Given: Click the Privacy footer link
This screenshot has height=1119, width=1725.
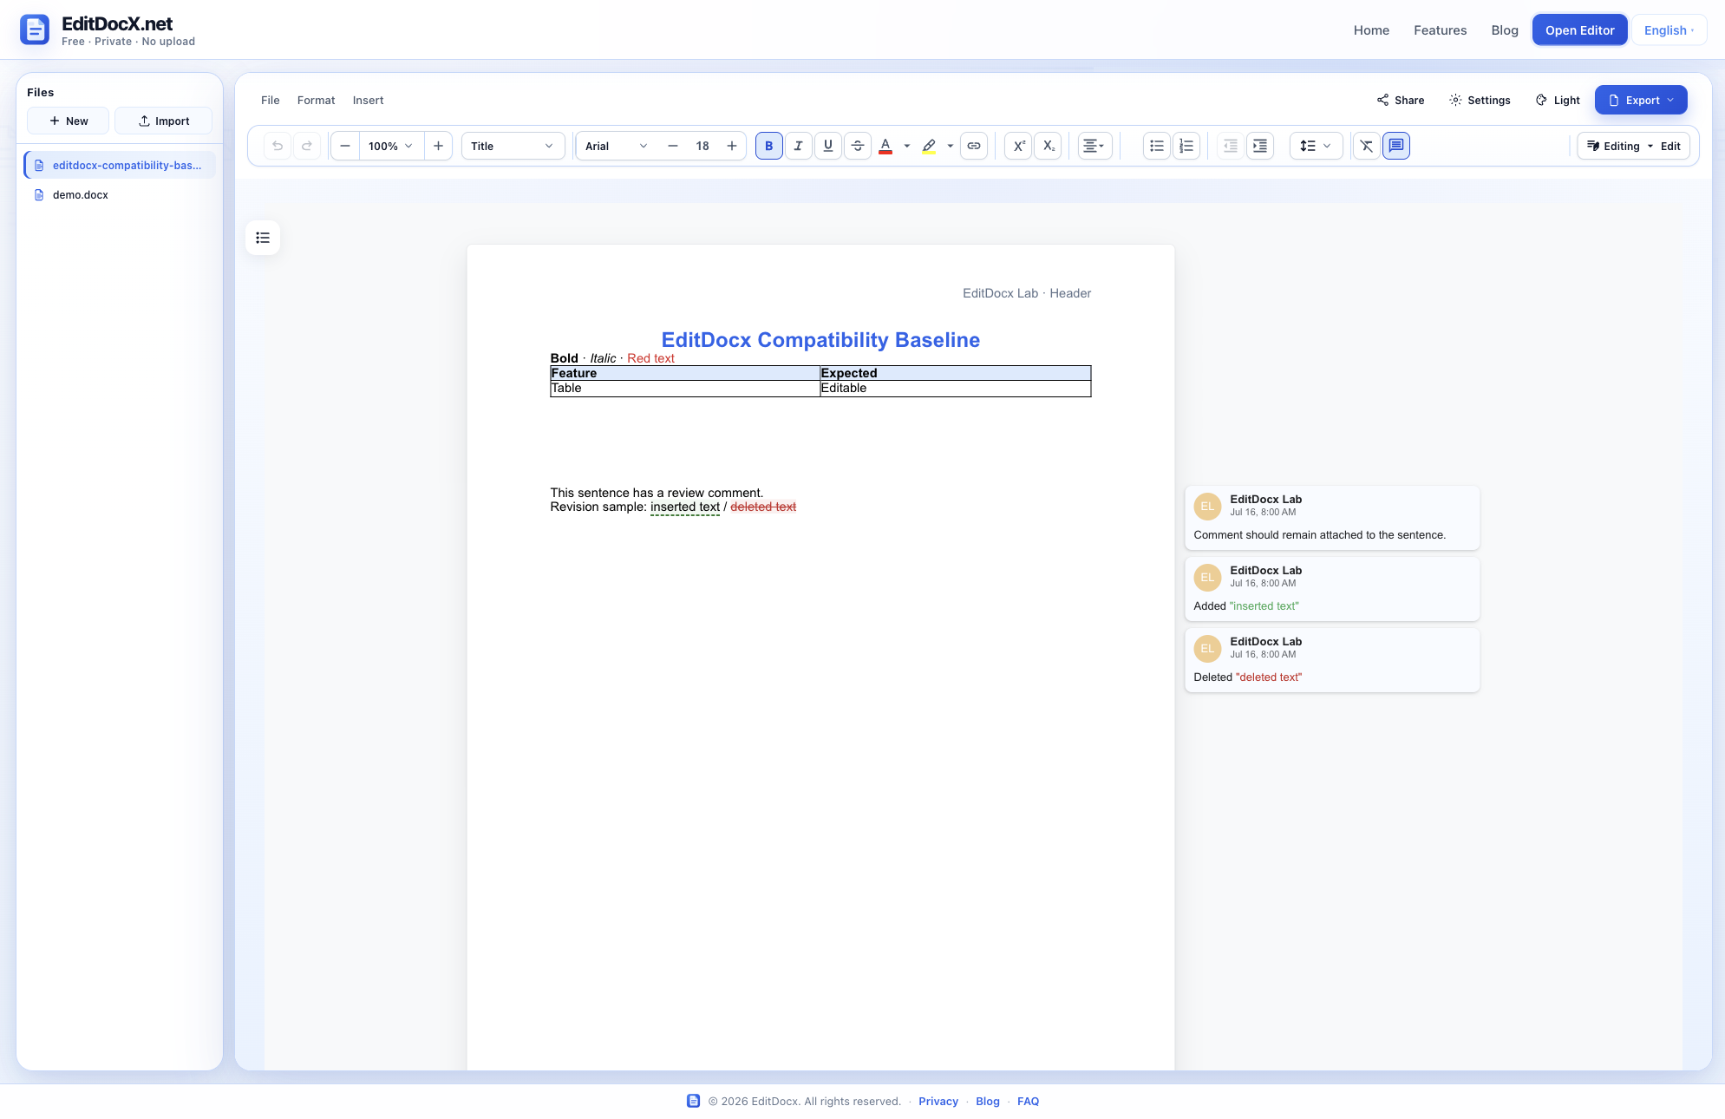Looking at the screenshot, I should click(938, 1102).
